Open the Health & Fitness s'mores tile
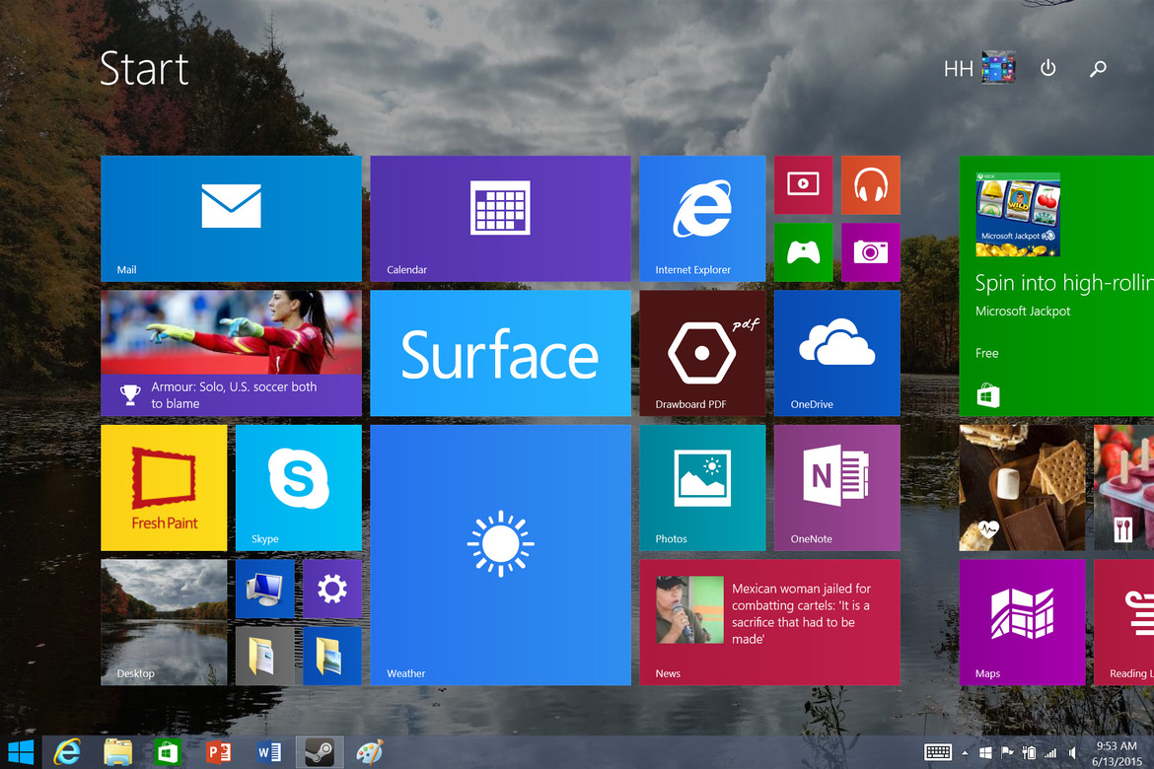The height and width of the screenshot is (769, 1154). (x=1022, y=488)
